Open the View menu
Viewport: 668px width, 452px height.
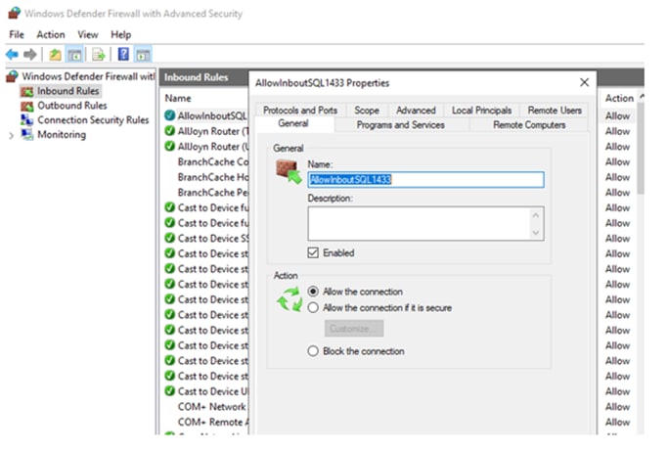(x=88, y=34)
